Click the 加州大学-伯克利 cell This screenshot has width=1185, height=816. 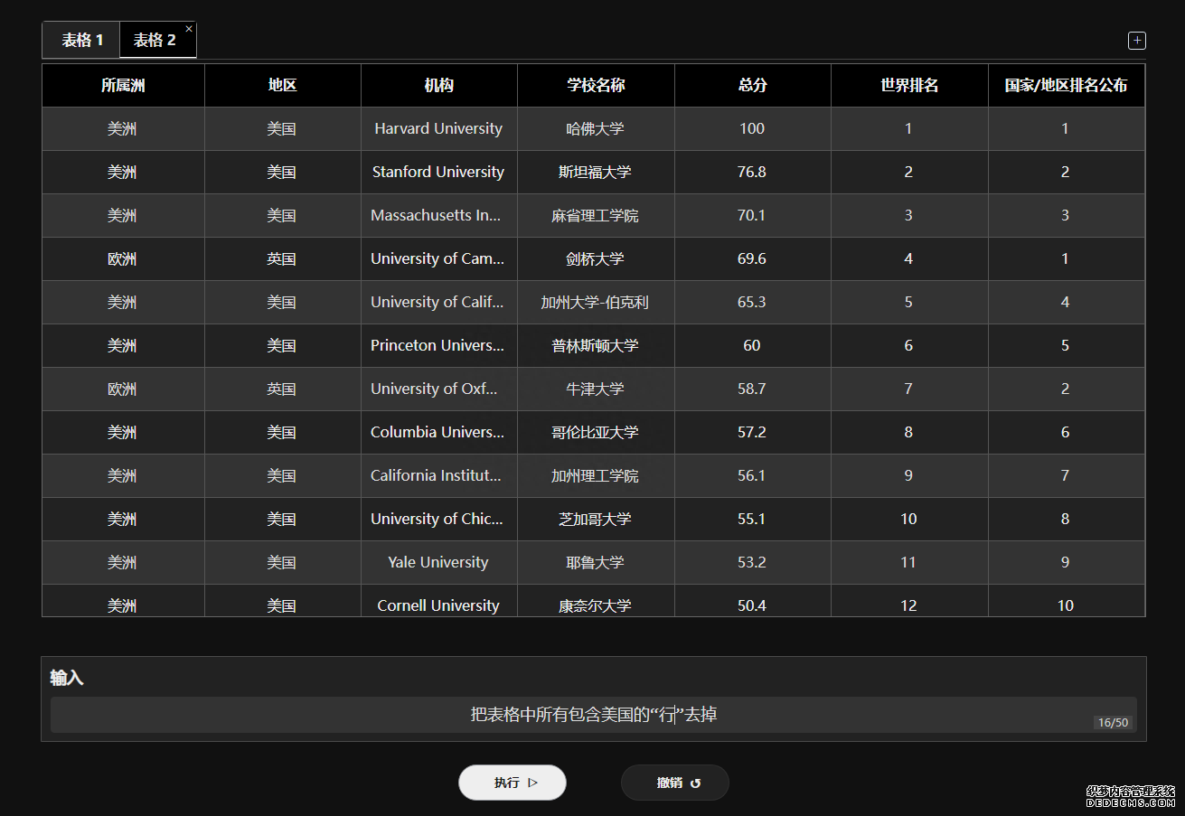click(596, 303)
